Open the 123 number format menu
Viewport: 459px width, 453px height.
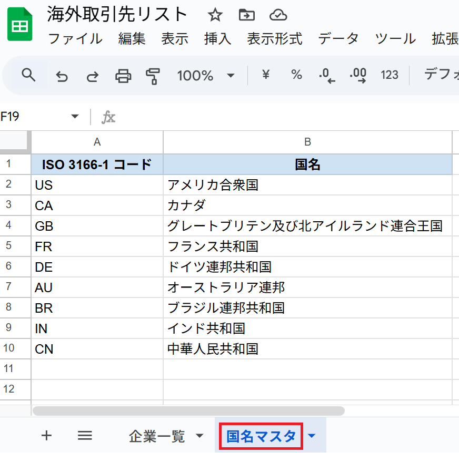[x=390, y=75]
